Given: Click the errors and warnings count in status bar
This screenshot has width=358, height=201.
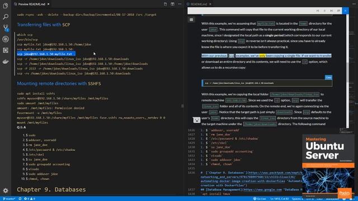Looking at the screenshot, I should (30, 199).
